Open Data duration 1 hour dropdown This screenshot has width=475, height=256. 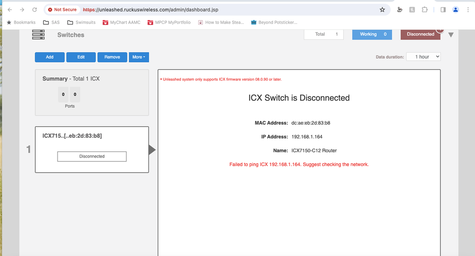coord(423,57)
